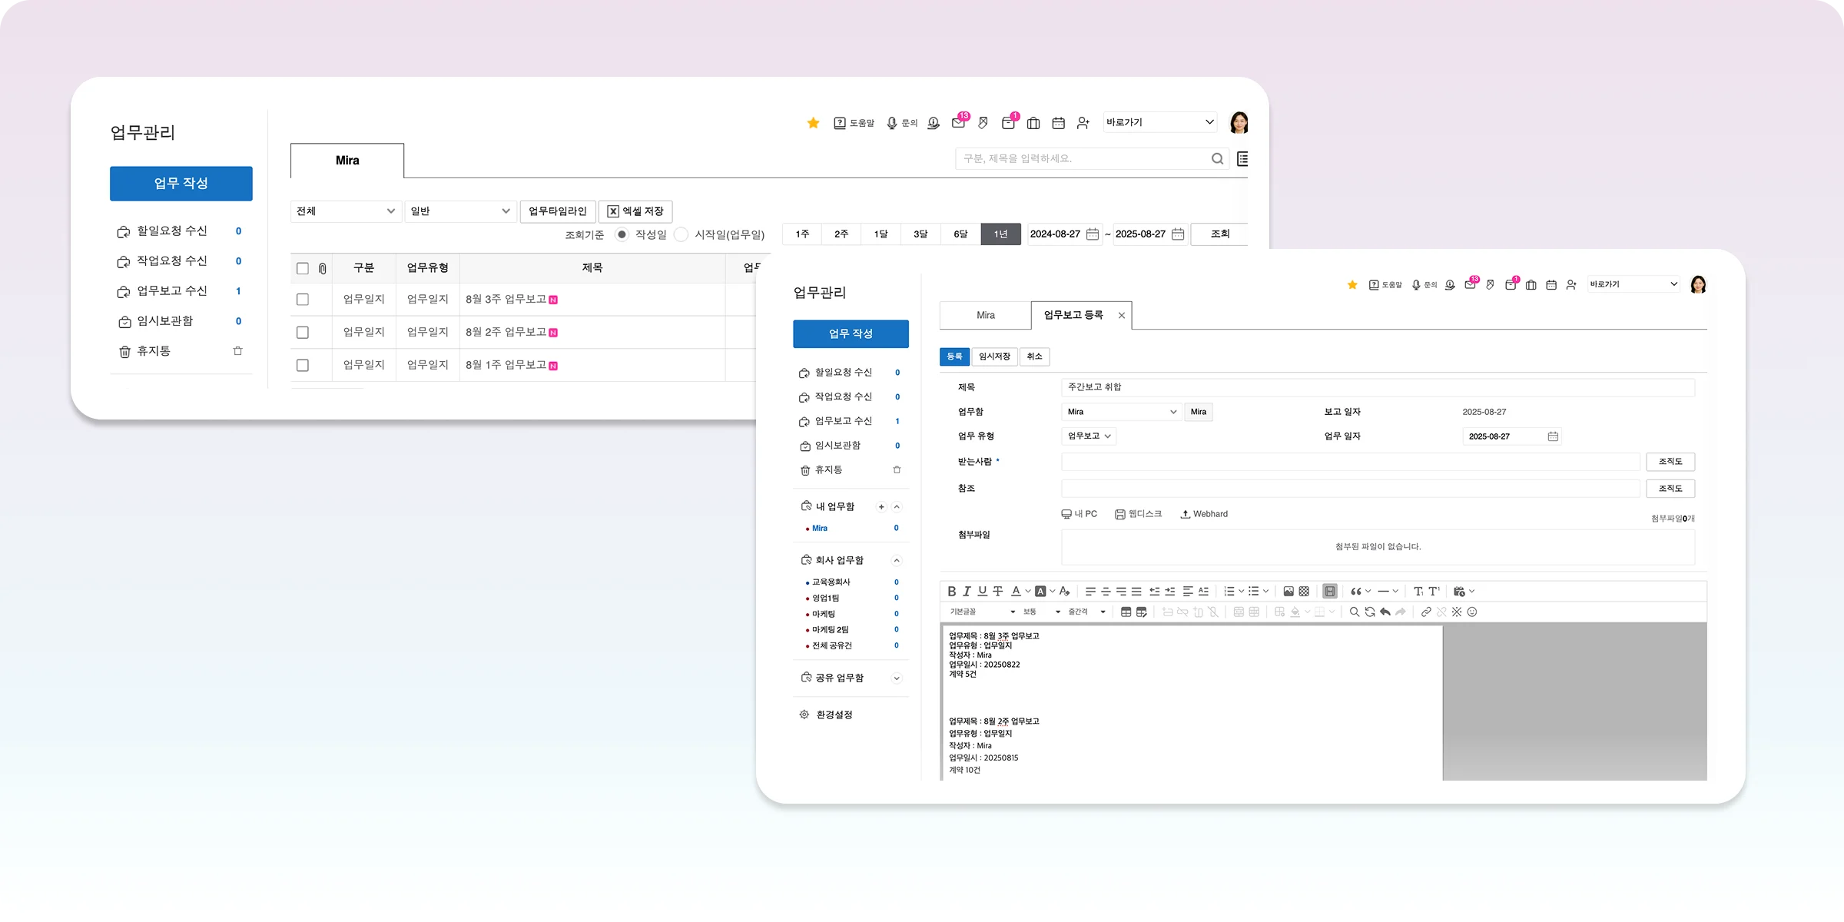Screen dimensions: 1844x922
Task: Expand the 공유 업무함 section
Action: coord(896,678)
